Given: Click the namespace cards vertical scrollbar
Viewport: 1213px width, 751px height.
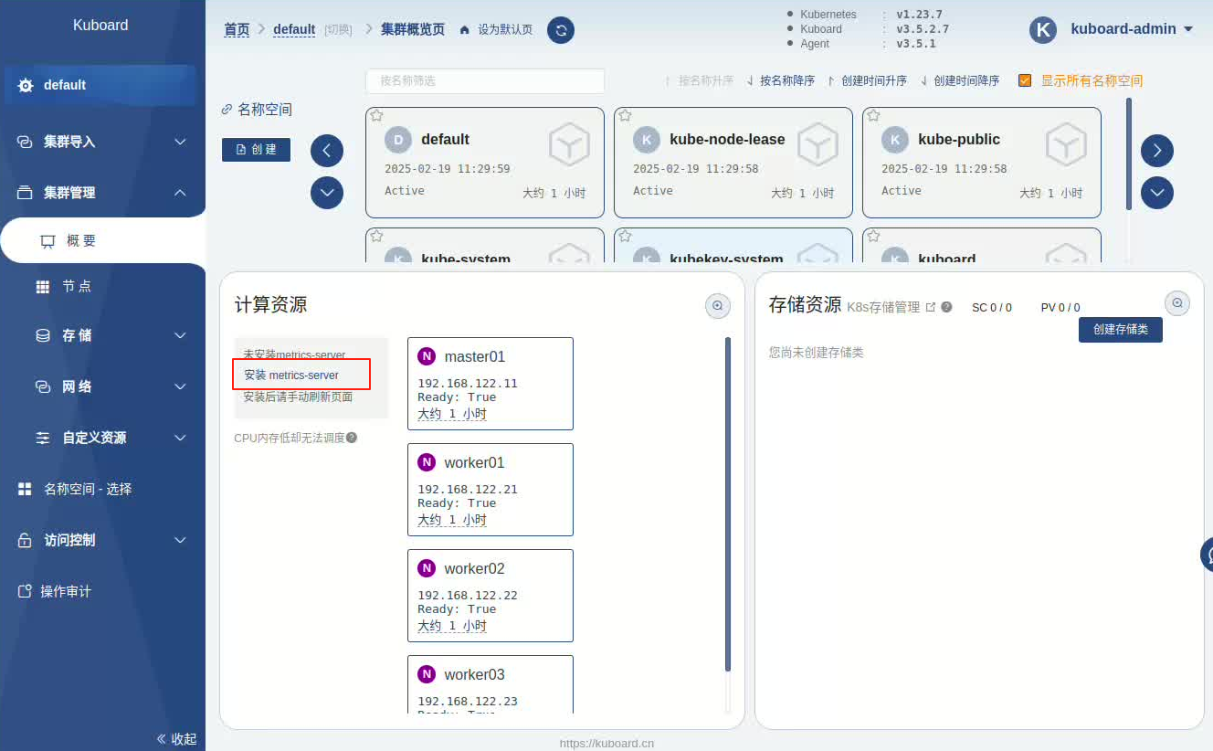Looking at the screenshot, I should [x=1129, y=153].
